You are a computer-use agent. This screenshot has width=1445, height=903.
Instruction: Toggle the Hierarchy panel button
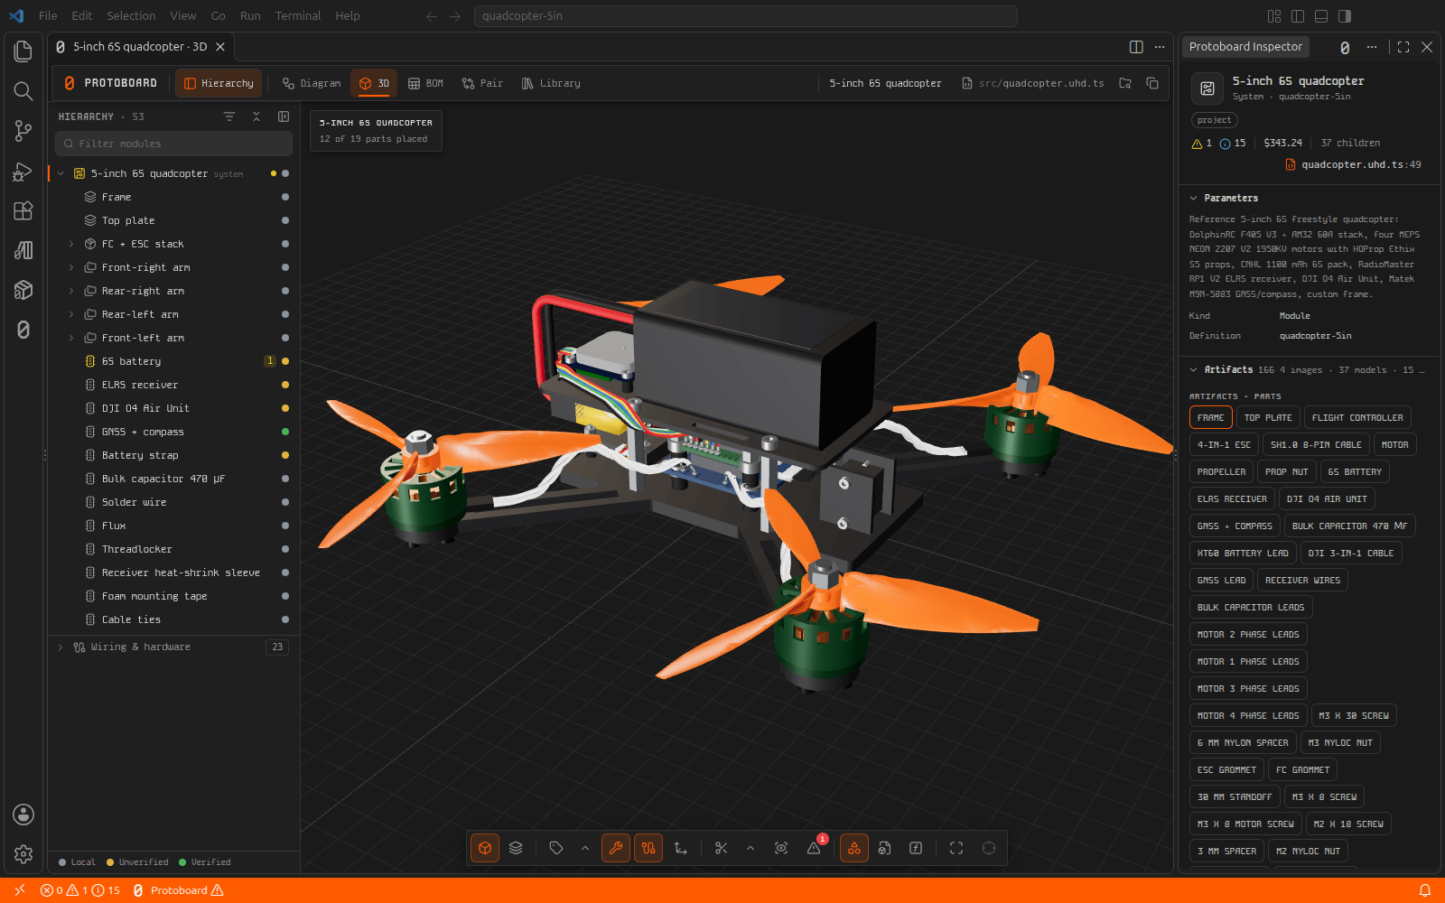(219, 83)
